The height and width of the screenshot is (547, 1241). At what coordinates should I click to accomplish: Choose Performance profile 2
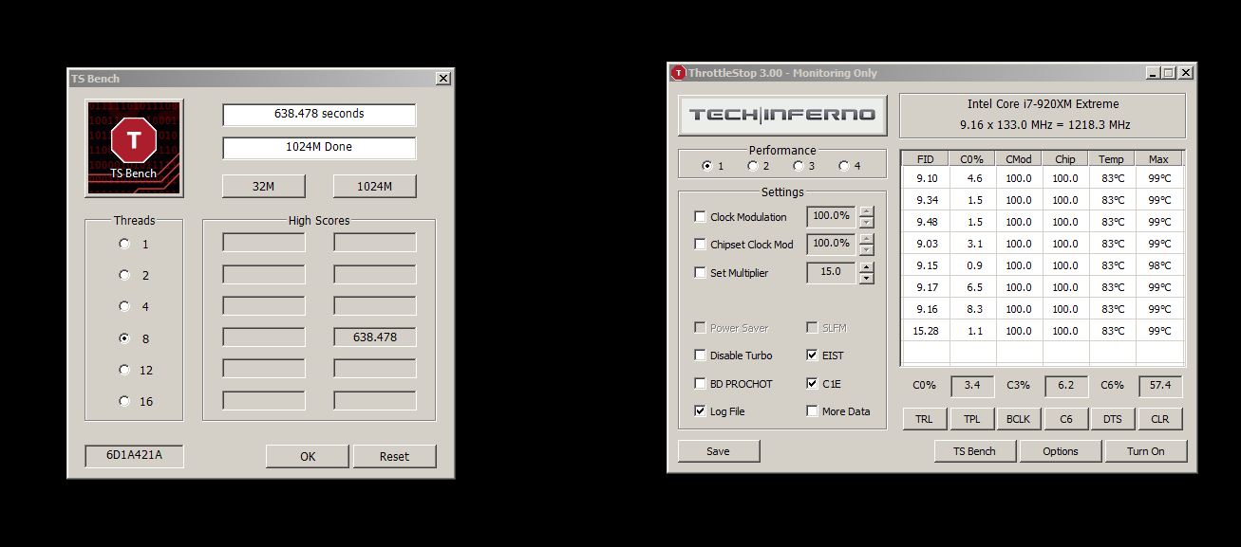pos(752,166)
